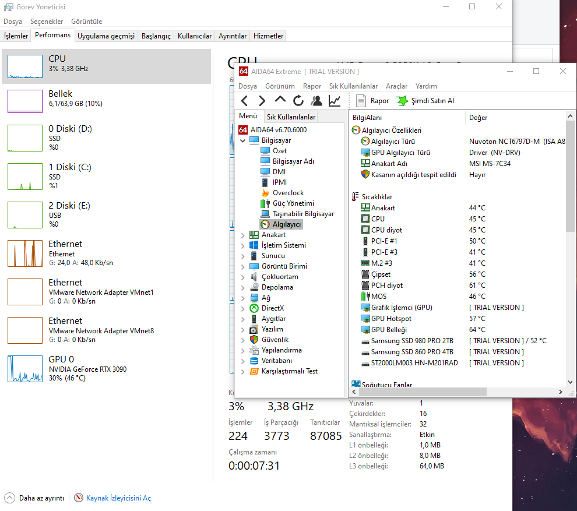The image size is (577, 511).
Task: Select 2 Diski (E:) USB entry
Action: (106, 215)
